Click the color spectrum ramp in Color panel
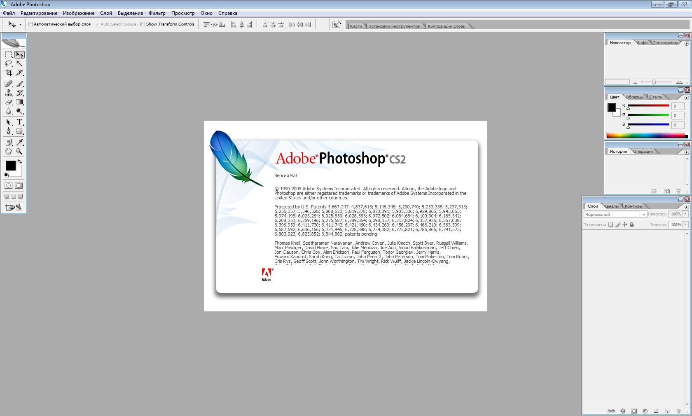 click(x=647, y=136)
